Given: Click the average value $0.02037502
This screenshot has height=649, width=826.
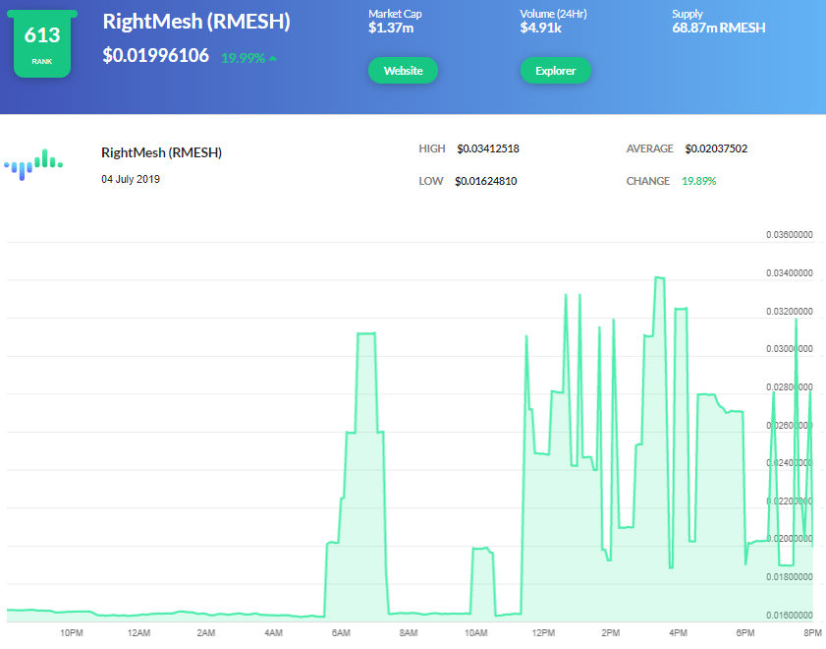Looking at the screenshot, I should point(716,148).
